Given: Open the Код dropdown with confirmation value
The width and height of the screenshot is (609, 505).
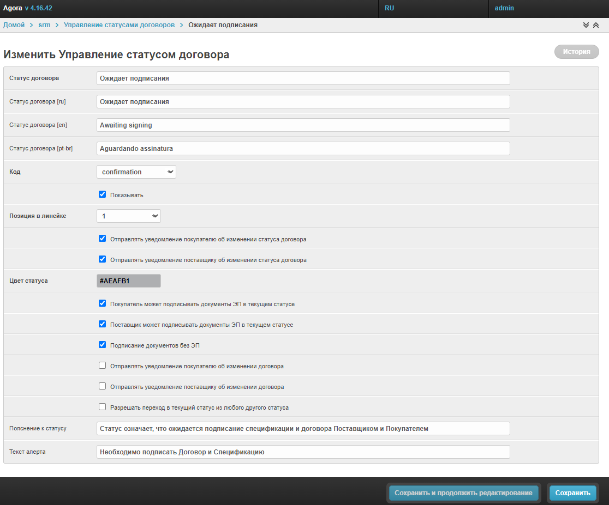Looking at the screenshot, I should pyautogui.click(x=136, y=172).
